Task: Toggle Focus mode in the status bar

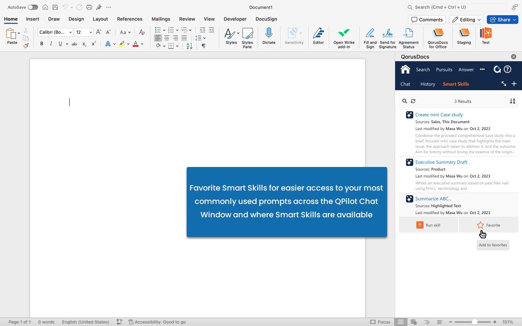Action: pos(380,322)
